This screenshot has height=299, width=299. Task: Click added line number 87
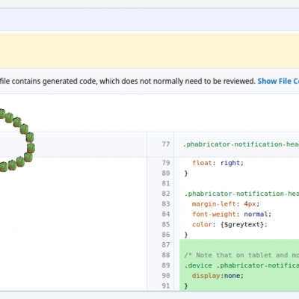coord(166,244)
